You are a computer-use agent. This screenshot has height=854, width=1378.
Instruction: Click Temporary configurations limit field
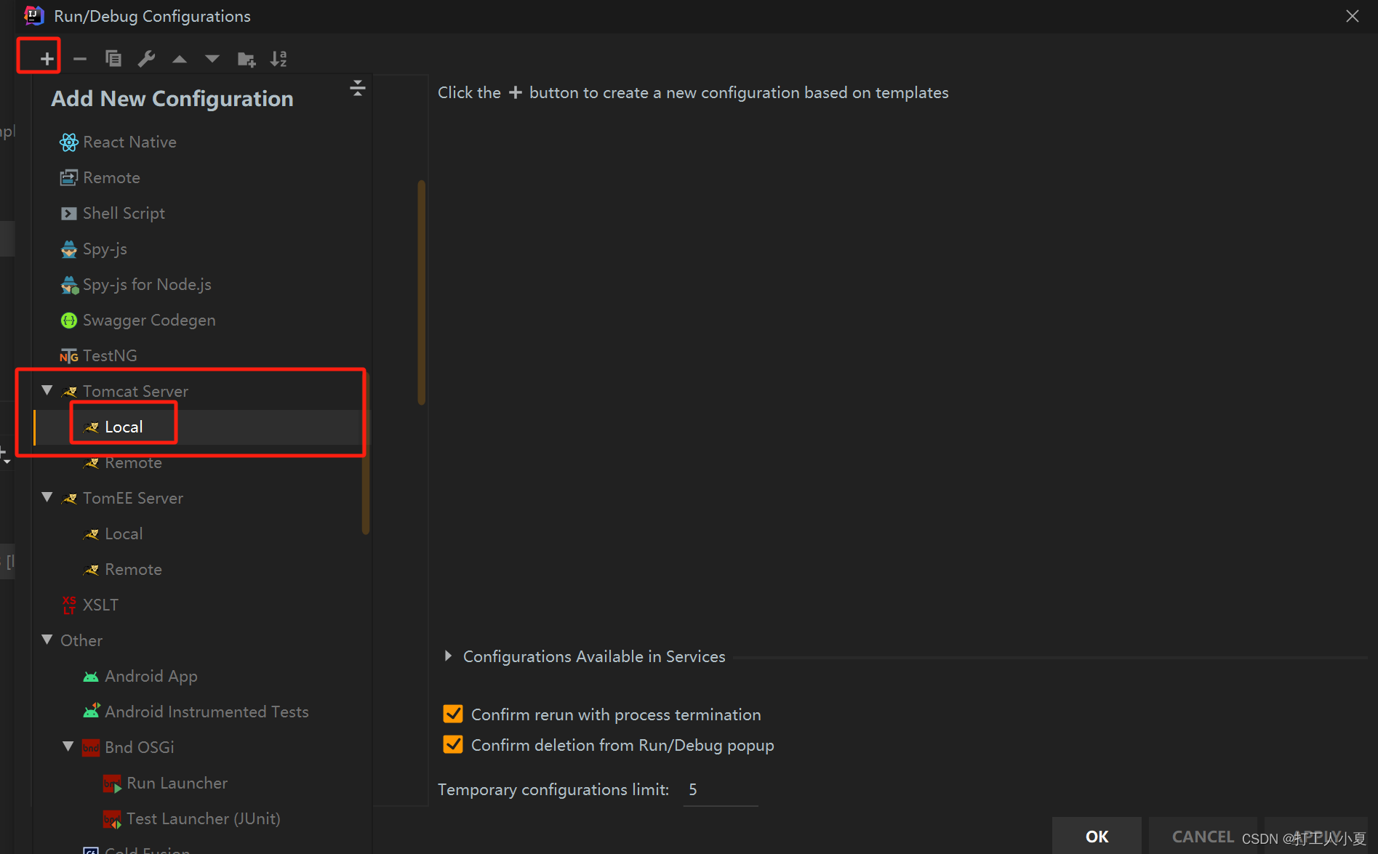pos(721,790)
